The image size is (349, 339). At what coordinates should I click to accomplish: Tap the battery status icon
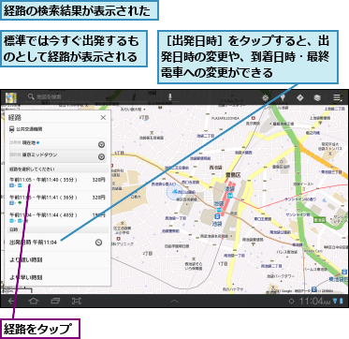coord(342,302)
